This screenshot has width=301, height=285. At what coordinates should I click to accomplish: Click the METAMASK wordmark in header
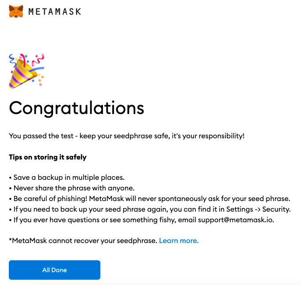(x=55, y=11)
